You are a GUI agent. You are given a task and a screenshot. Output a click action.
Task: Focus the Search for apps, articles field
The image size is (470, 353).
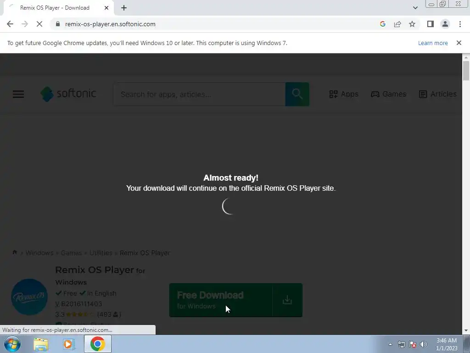[x=199, y=94]
